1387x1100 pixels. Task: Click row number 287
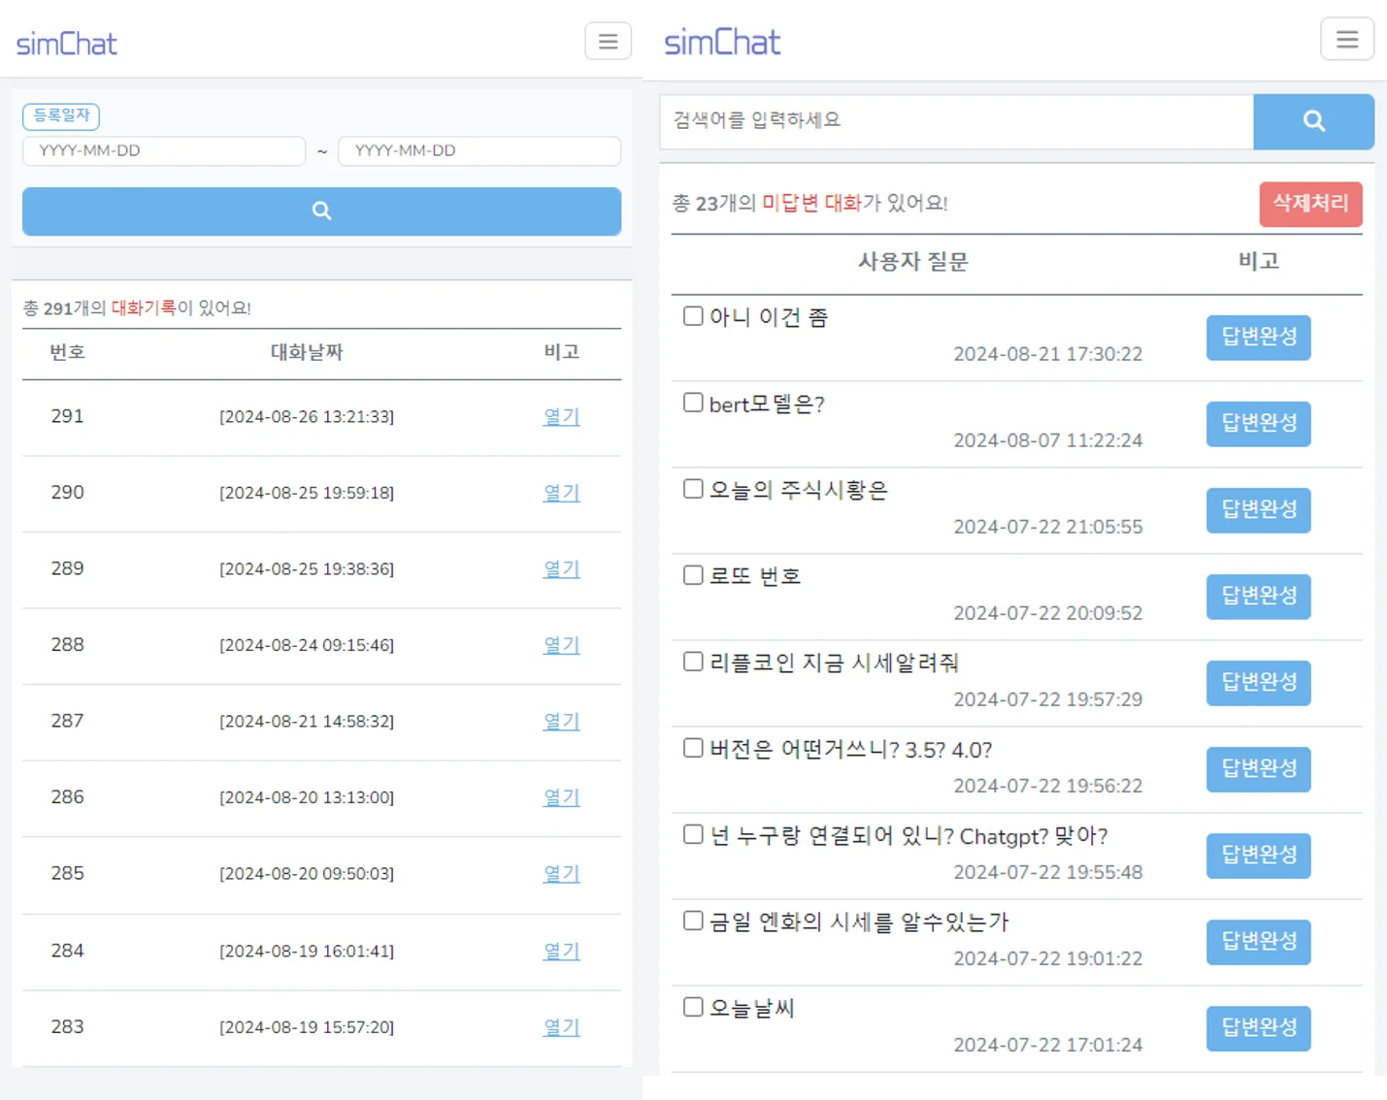(67, 721)
